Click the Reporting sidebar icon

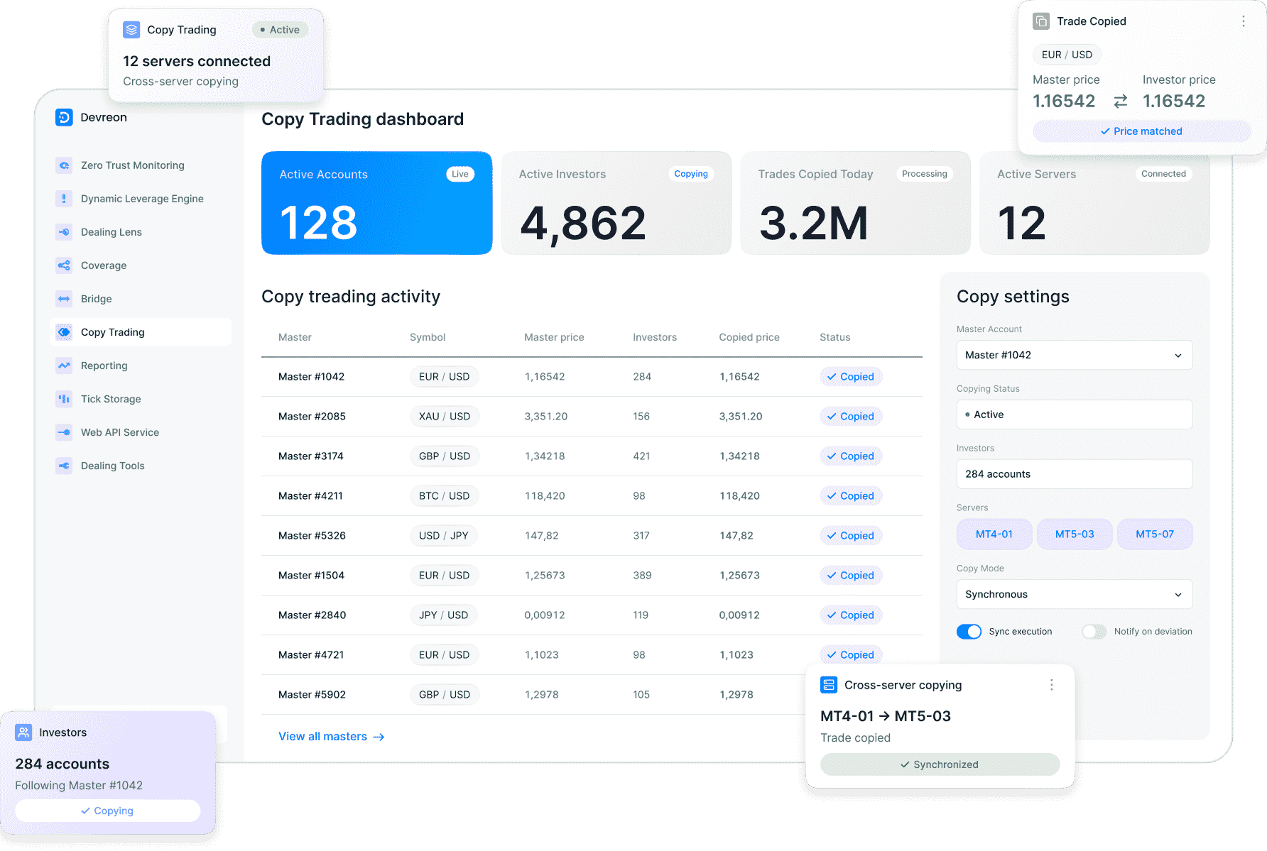point(64,366)
